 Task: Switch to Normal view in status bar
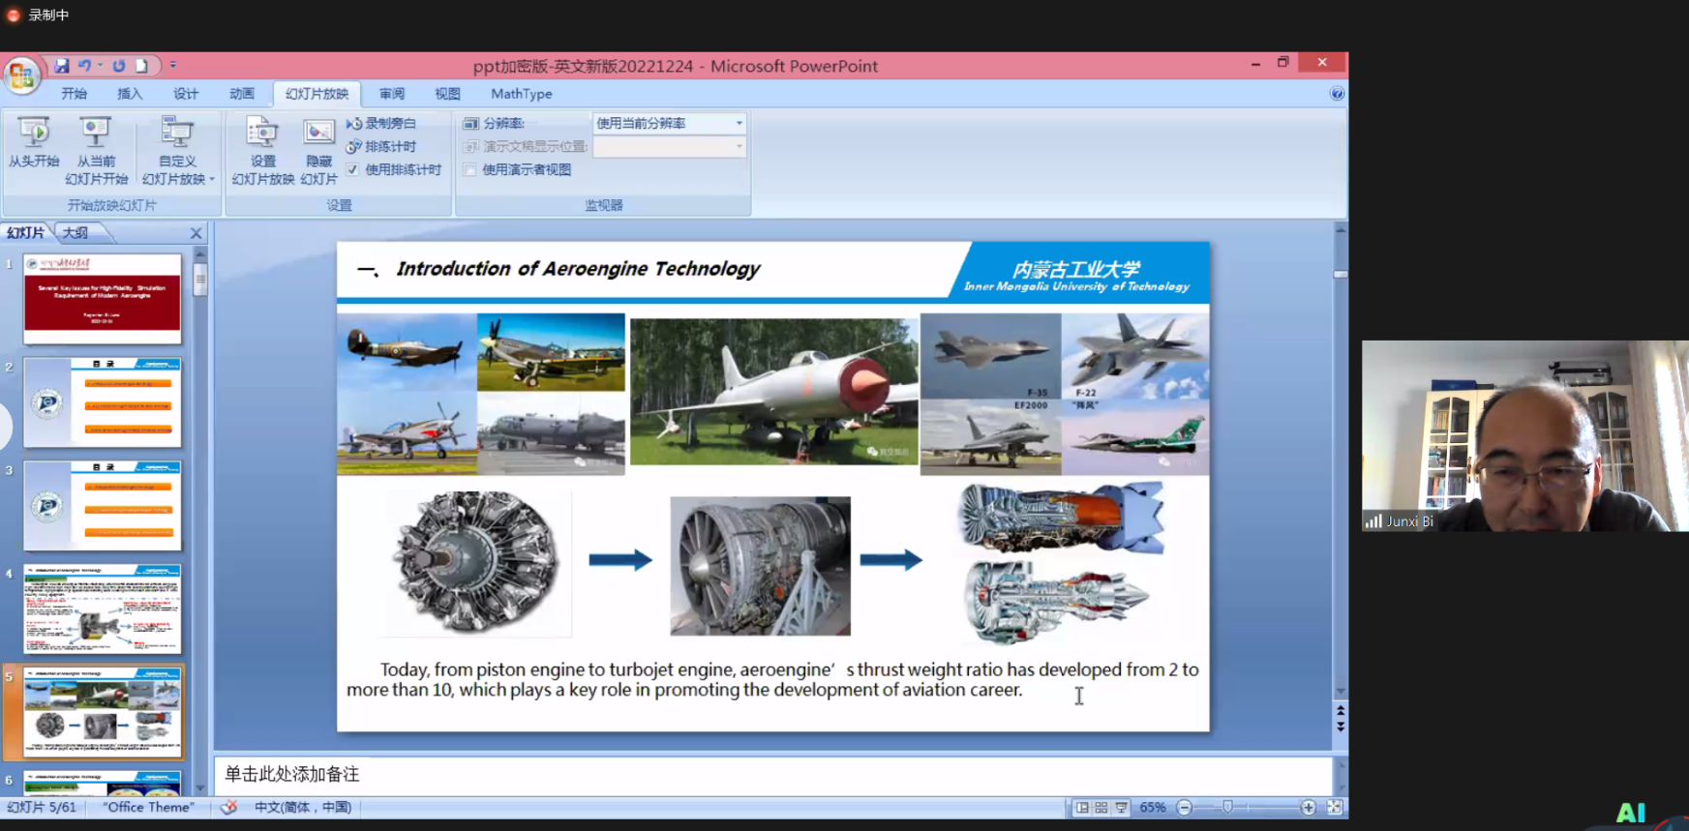(x=1082, y=807)
